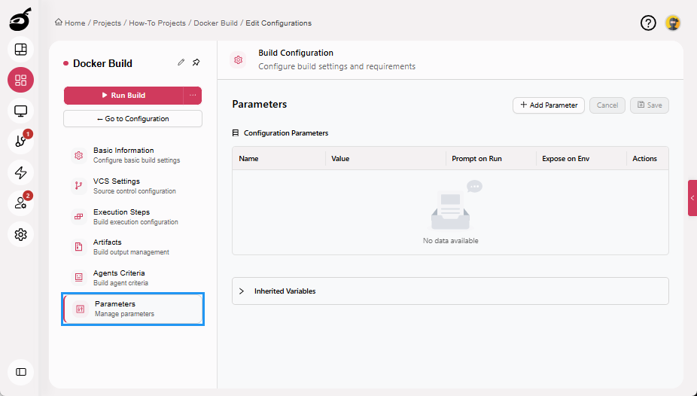Open Execution Steps section
Image resolution: width=697 pixels, height=396 pixels.
tap(133, 216)
